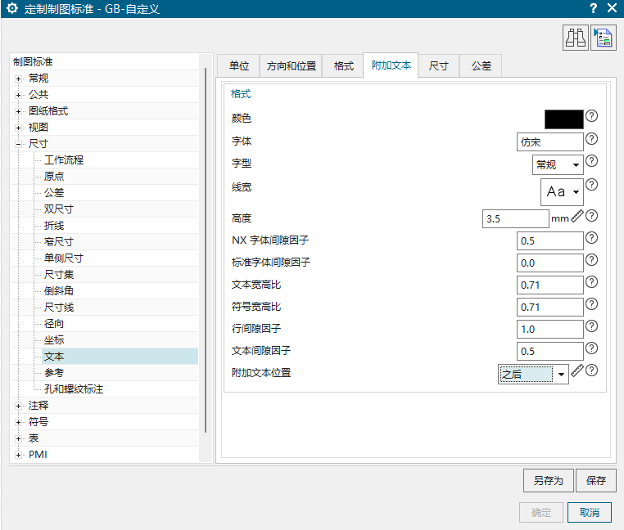Show help for 行间隙因子
Image resolution: width=624 pixels, height=530 pixels.
[592, 326]
